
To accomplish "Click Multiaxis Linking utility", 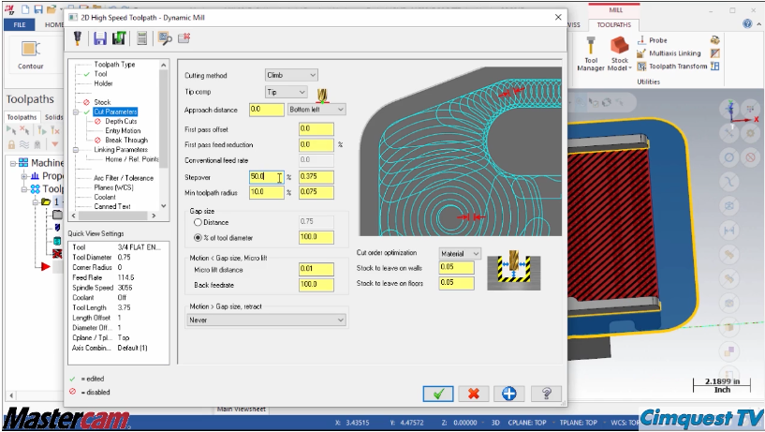I will coord(669,53).
